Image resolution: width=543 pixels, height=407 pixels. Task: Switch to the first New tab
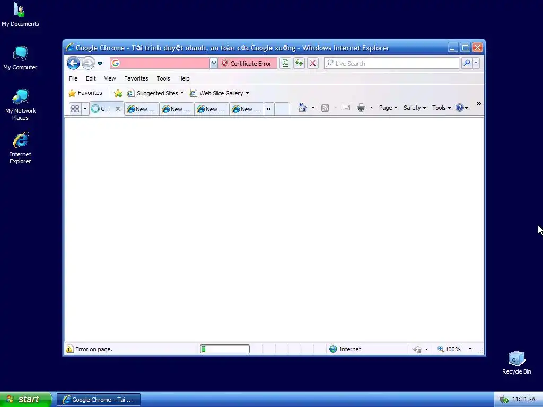[x=141, y=109]
